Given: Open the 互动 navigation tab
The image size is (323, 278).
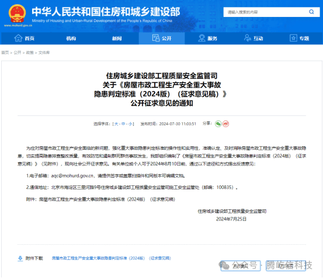Looking at the screenshot, I should coord(253,38).
